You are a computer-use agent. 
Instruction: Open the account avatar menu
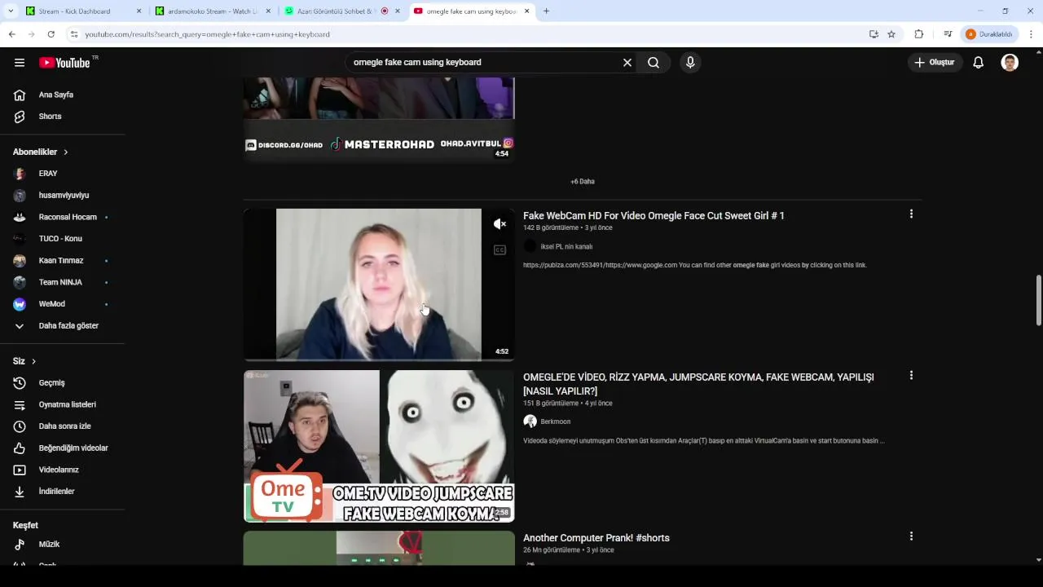(x=1010, y=63)
